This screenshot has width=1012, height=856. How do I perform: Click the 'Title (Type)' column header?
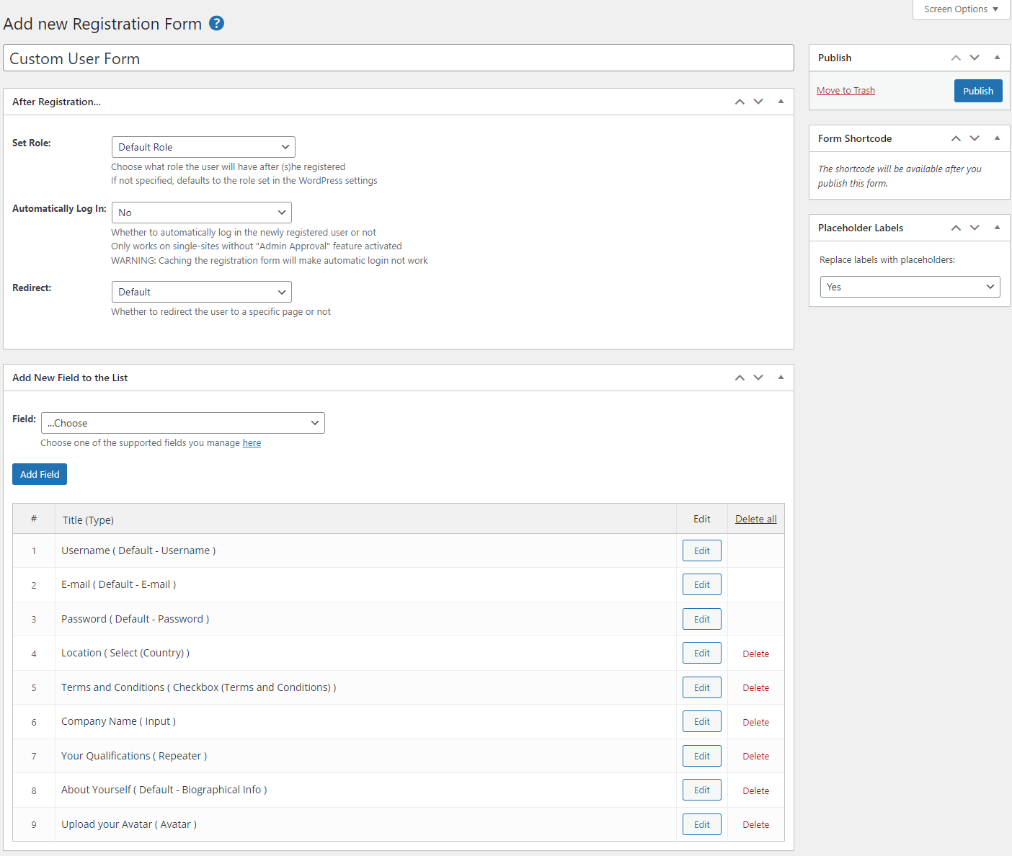pos(88,520)
